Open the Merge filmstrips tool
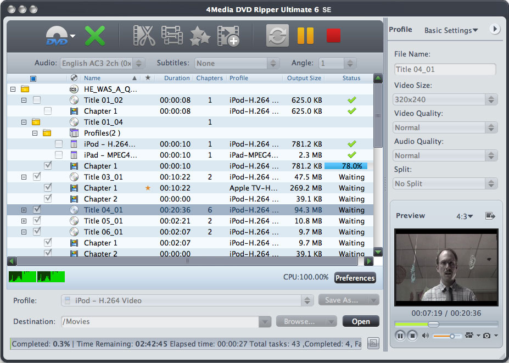The image size is (509, 363). (172, 36)
